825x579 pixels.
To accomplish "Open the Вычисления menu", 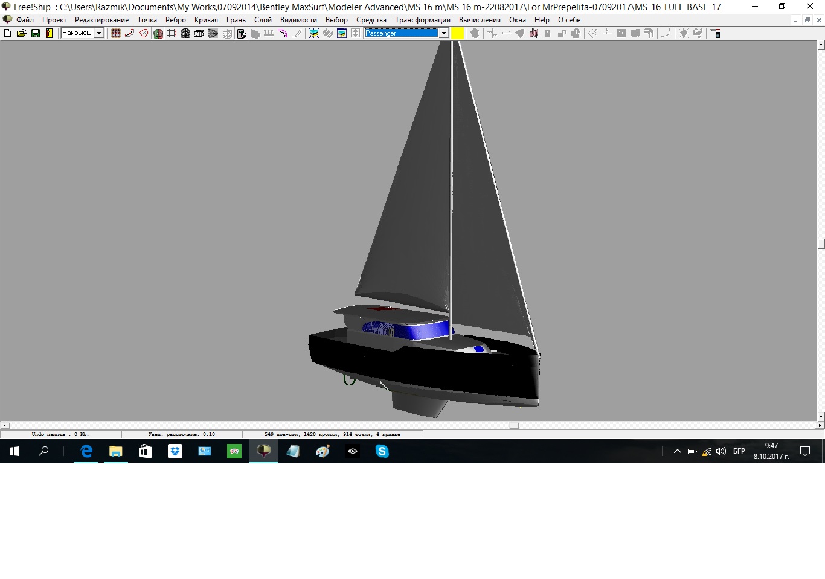I will tap(479, 20).
